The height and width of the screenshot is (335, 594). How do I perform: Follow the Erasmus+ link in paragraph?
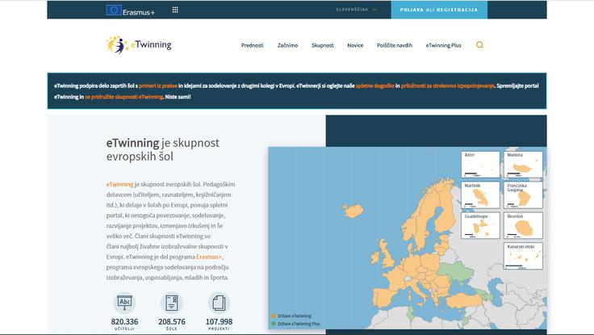click(209, 257)
